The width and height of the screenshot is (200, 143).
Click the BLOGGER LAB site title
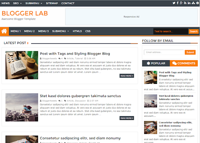(25, 13)
